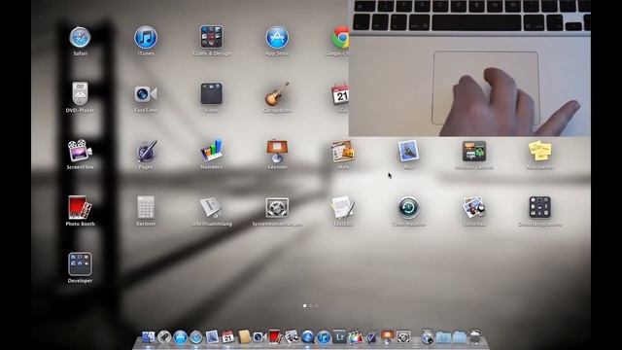Viewport: 622px width, 350px height.
Task: Launch QuickTime Player from the Dock
Action: 307,337
